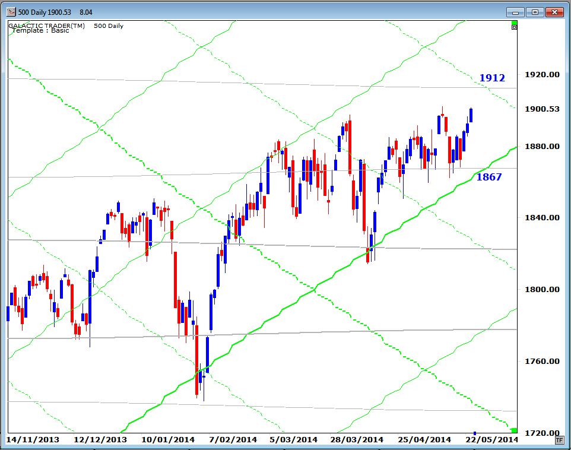Close the 500 Daily chart window
This screenshot has height=450, width=571.
[554, 12]
